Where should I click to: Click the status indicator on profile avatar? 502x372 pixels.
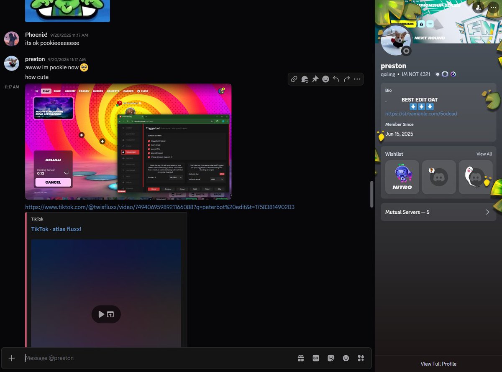coord(406,51)
